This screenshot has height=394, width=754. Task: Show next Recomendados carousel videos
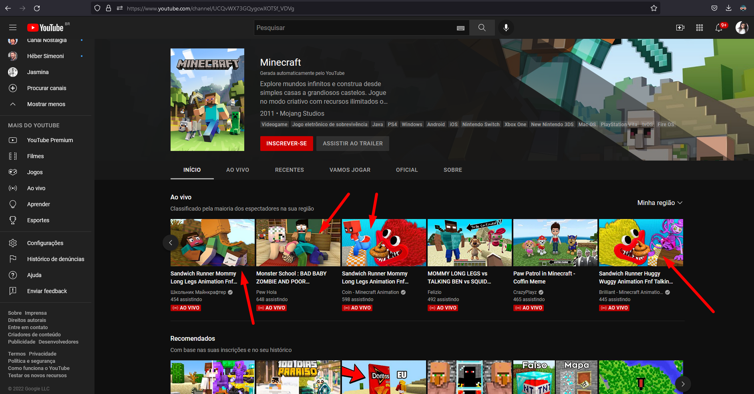tap(683, 384)
